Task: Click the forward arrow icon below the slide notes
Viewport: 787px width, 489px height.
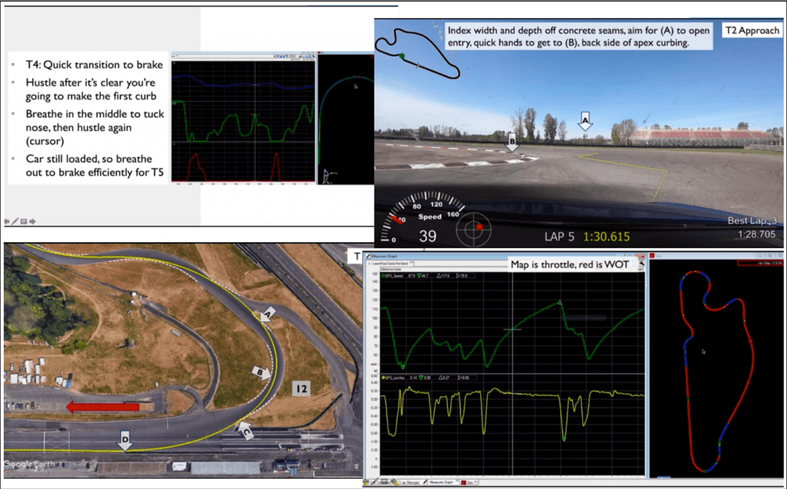Action: (x=33, y=221)
